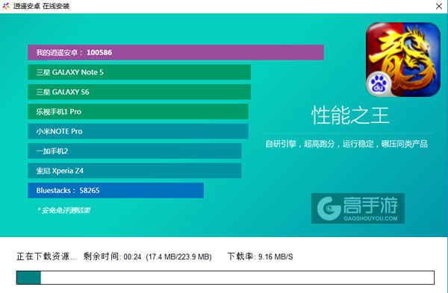
Task: Close the installer window
Action: coord(439,6)
